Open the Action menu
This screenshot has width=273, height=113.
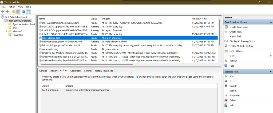pyautogui.click(x=12, y=7)
